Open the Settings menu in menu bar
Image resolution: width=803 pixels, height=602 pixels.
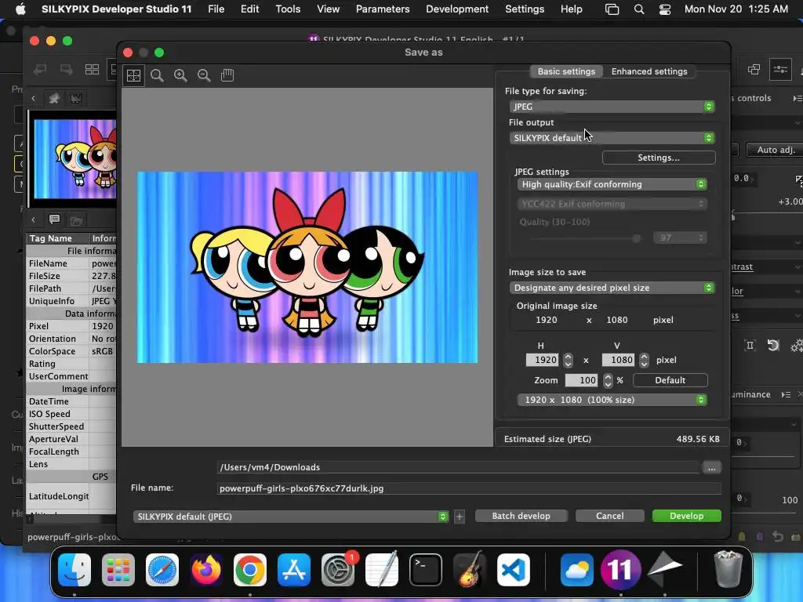point(525,9)
